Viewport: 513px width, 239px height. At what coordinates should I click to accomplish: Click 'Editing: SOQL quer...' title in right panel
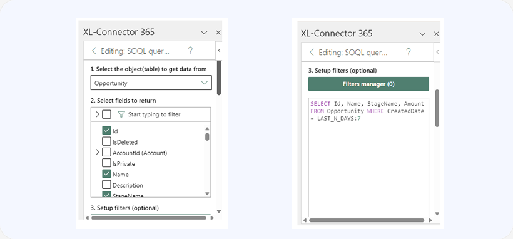[x=353, y=53]
